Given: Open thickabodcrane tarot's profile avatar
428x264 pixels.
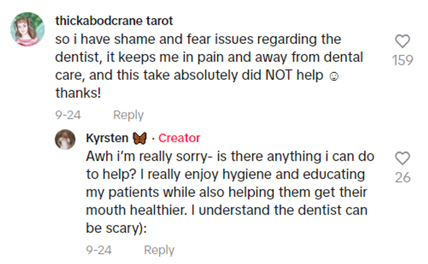Looking at the screenshot, I should (x=28, y=29).
